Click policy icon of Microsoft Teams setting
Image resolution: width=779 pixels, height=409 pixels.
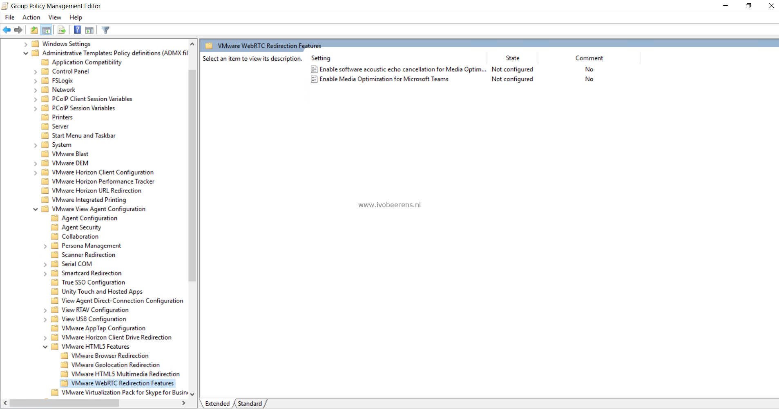pyautogui.click(x=314, y=79)
